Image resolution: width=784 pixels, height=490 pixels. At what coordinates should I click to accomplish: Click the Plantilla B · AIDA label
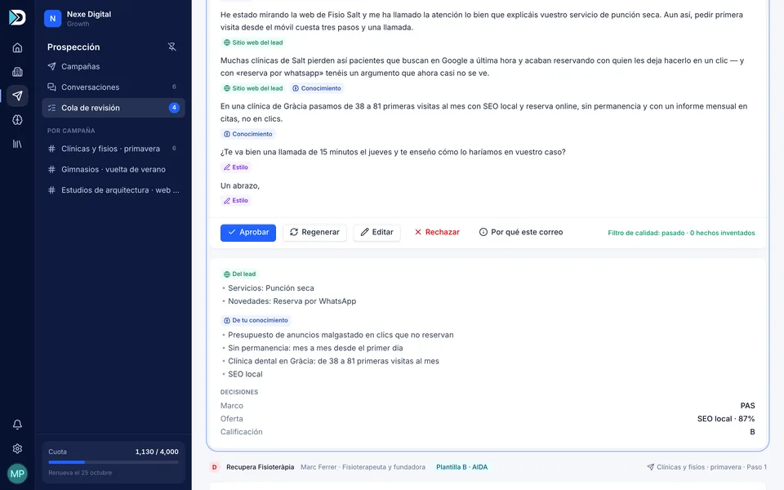[462, 467]
